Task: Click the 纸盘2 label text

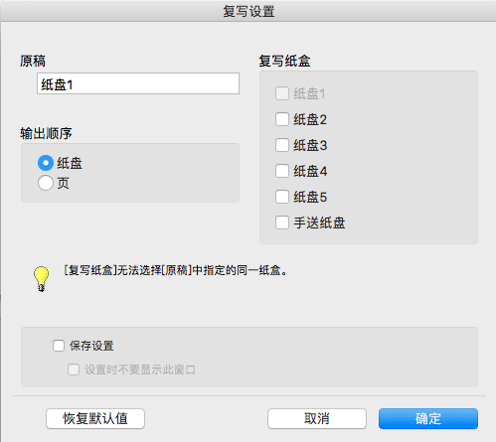Action: pyautogui.click(x=310, y=119)
